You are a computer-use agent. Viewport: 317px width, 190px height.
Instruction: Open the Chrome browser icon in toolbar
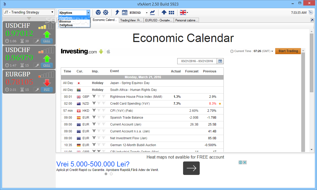coord(98,12)
